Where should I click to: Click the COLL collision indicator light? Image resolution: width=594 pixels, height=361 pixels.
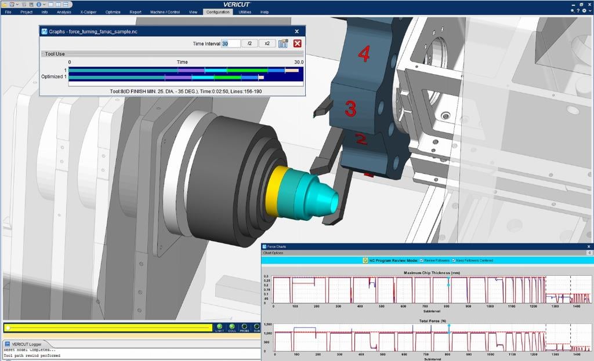tap(232, 327)
